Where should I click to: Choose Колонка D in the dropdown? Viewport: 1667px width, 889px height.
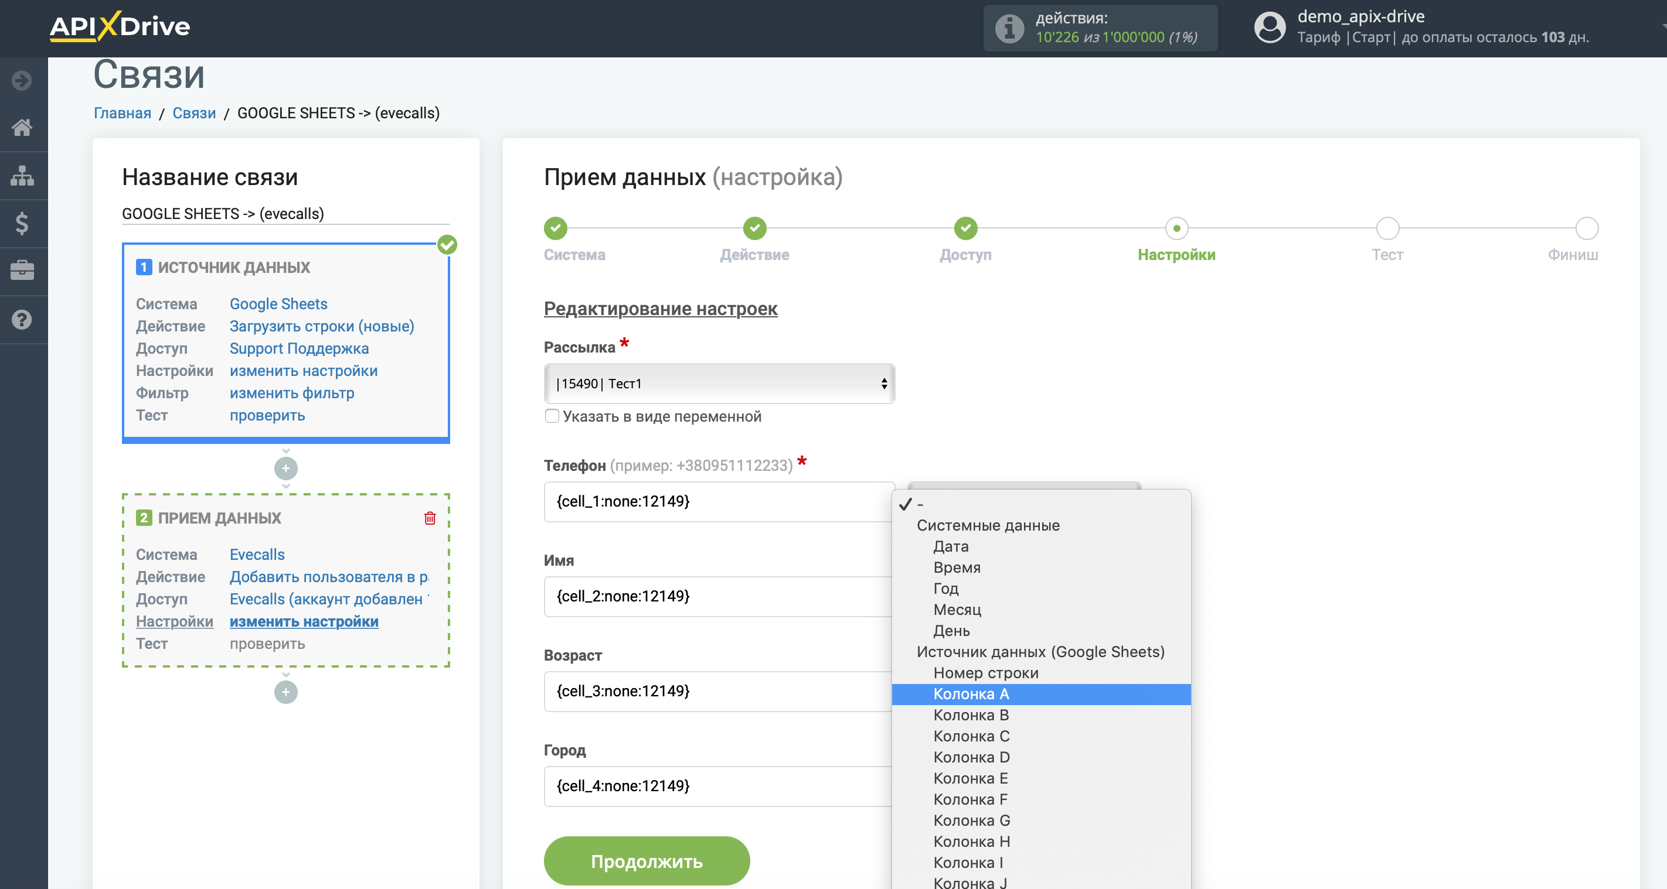click(x=1040, y=757)
